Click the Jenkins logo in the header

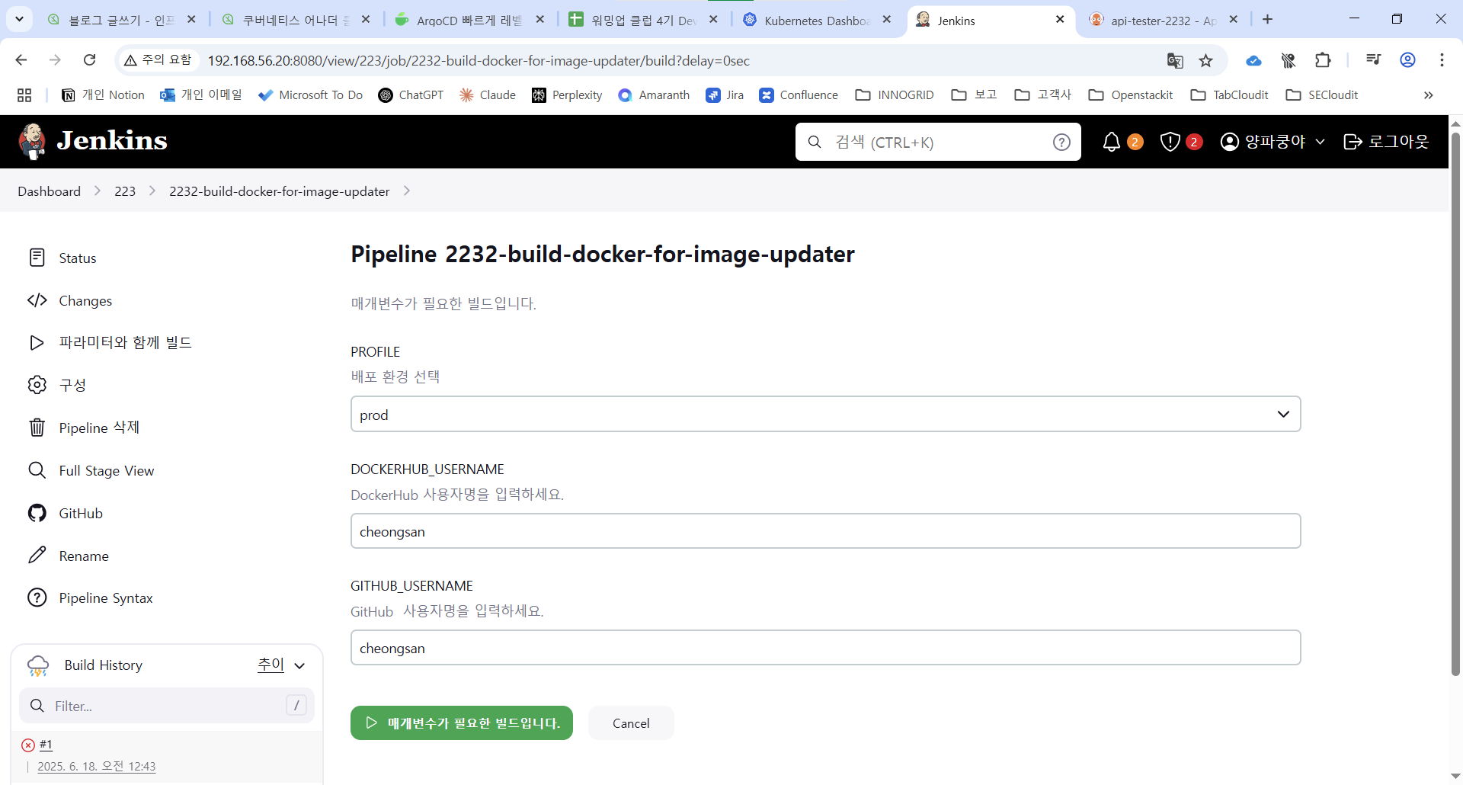click(x=92, y=141)
